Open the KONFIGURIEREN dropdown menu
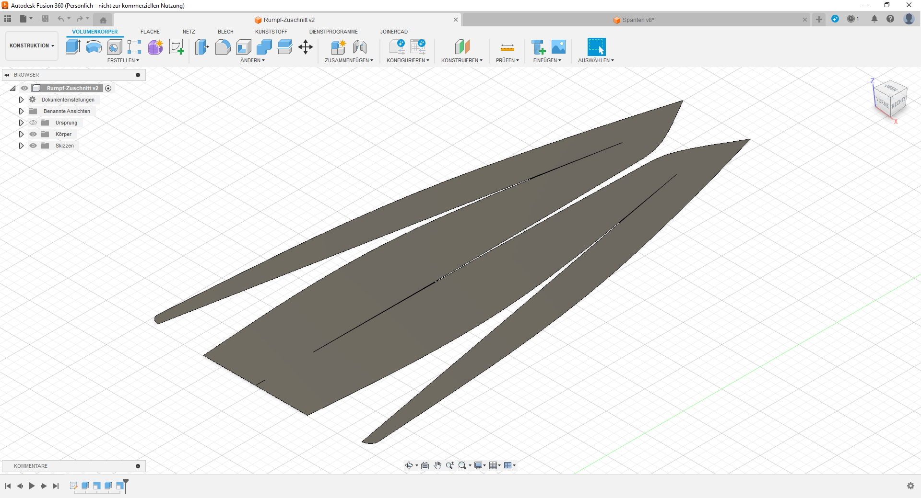This screenshot has width=921, height=498. [408, 60]
